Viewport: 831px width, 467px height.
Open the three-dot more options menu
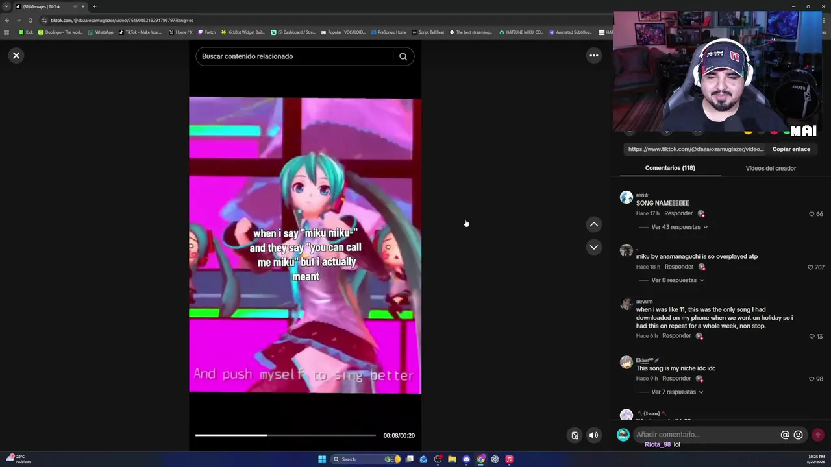[593, 56]
